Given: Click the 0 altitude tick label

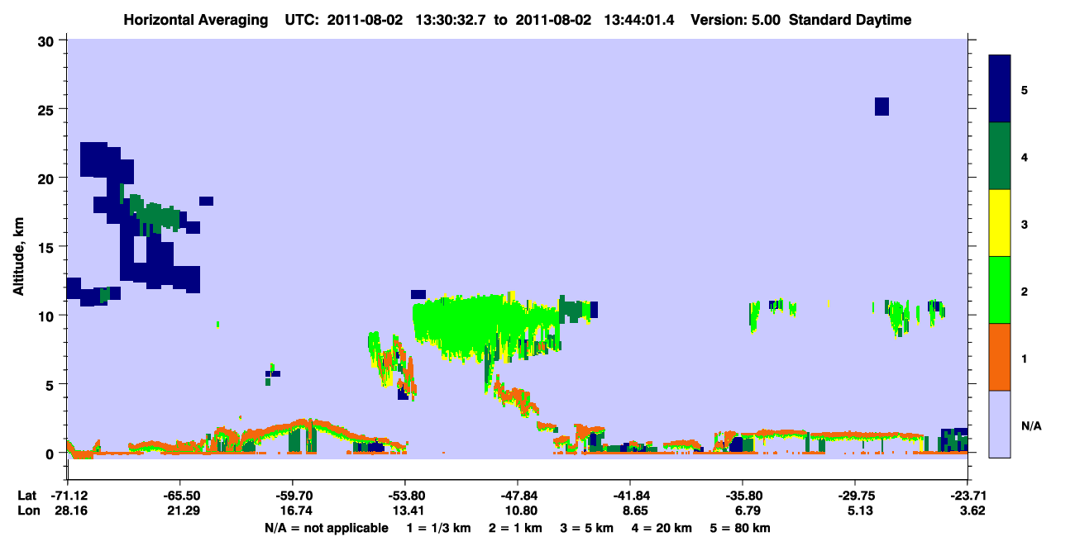Looking at the screenshot, I should [51, 454].
